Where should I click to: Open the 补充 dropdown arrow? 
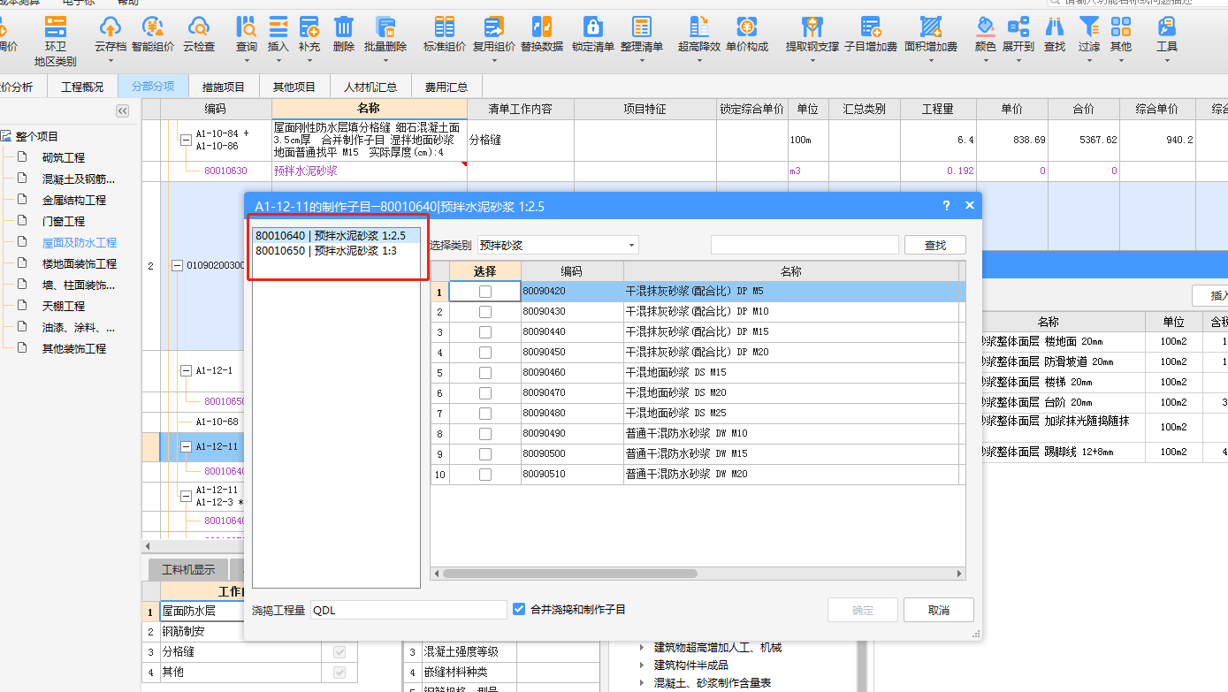point(309,61)
